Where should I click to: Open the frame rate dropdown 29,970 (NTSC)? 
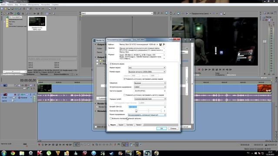150,91
